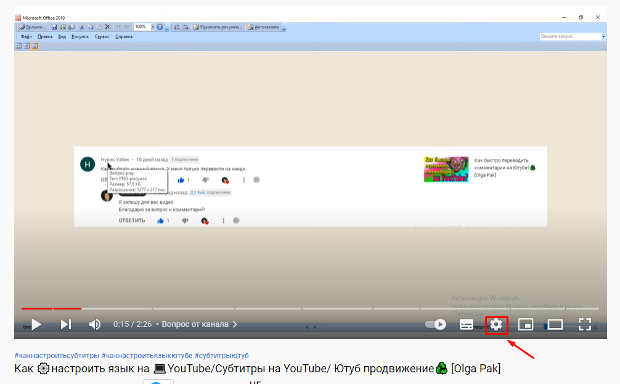Viewport: 620px width, 384px height.
Task: Click the commenter name Нурик Узбек
Action: coord(115,159)
